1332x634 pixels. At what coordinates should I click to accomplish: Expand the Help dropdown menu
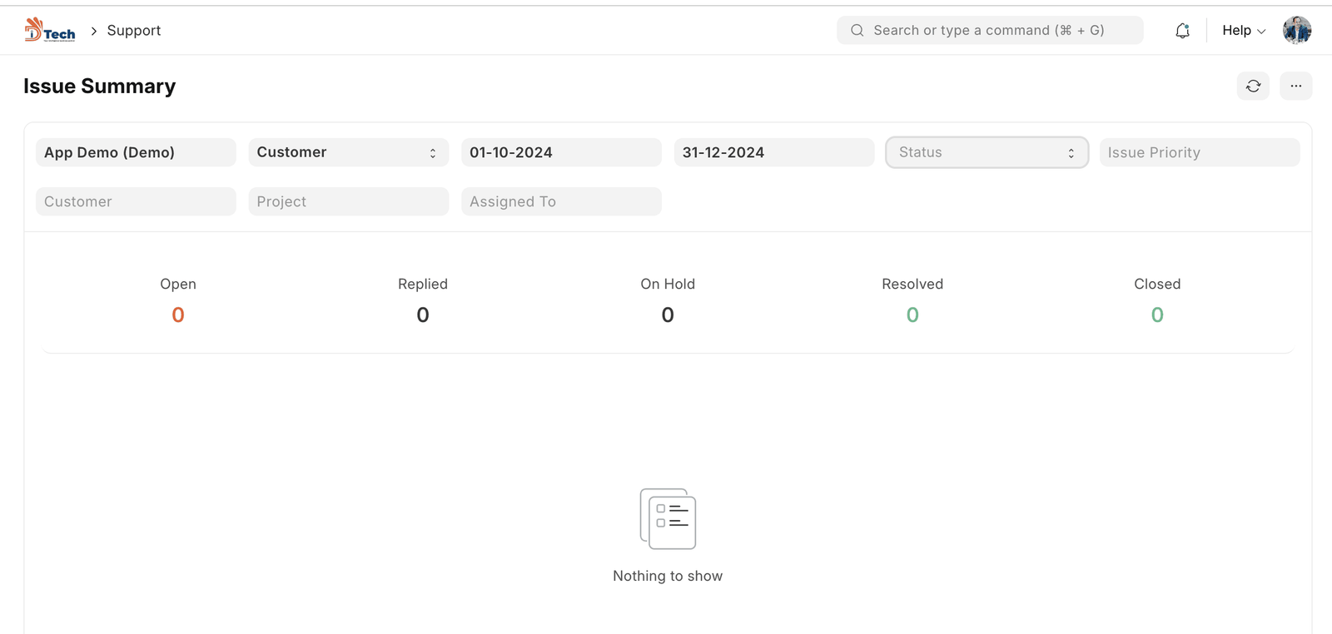pyautogui.click(x=1243, y=31)
